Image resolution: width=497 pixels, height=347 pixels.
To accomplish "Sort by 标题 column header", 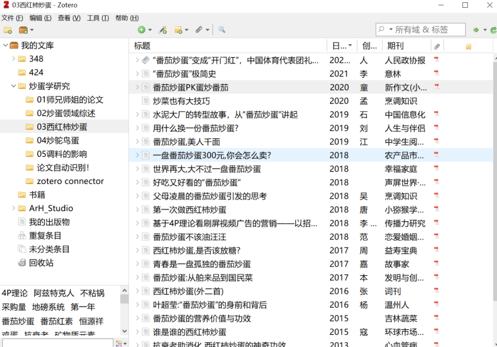I will click(228, 46).
